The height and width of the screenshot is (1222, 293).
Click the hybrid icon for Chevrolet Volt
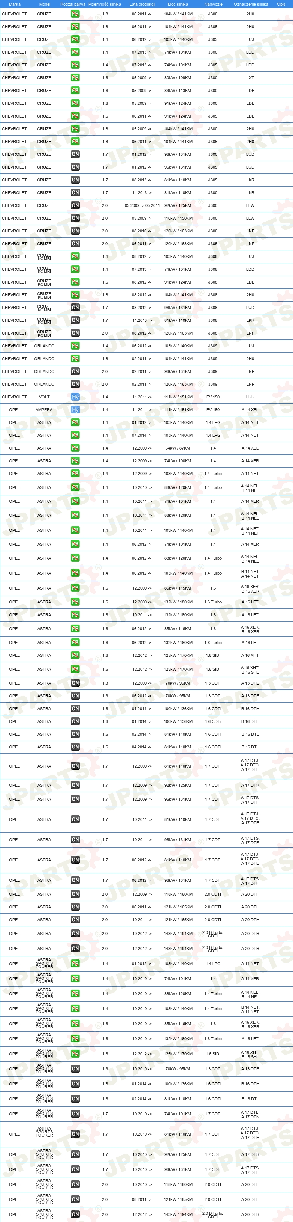click(x=75, y=397)
